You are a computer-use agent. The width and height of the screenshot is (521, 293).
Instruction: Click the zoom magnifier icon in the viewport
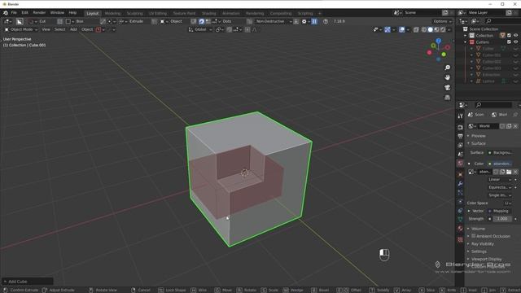pyautogui.click(x=447, y=68)
